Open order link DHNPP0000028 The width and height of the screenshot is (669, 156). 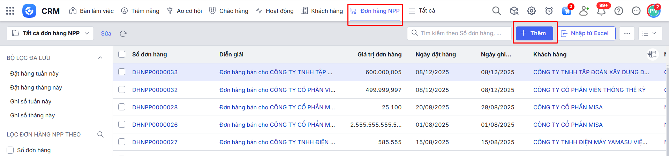(x=155, y=107)
